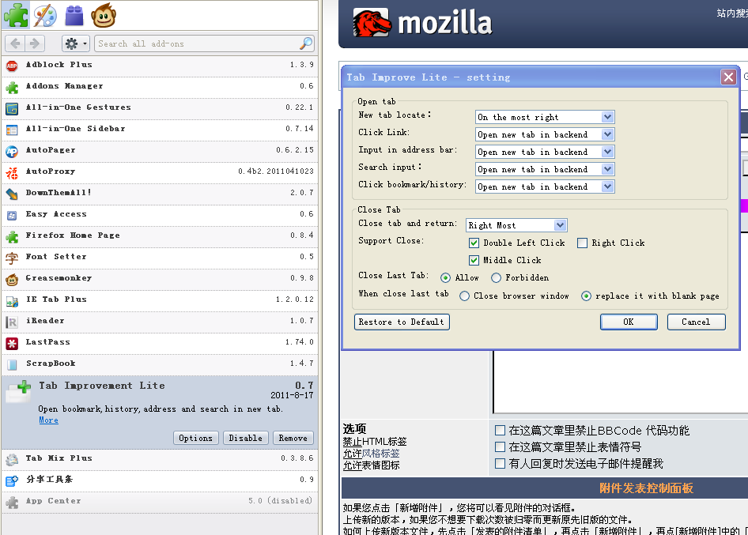Select the disabled App Center icon

[x=12, y=502]
